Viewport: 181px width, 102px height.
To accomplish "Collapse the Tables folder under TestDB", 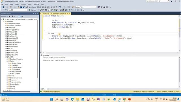I will [x=7, y=61].
